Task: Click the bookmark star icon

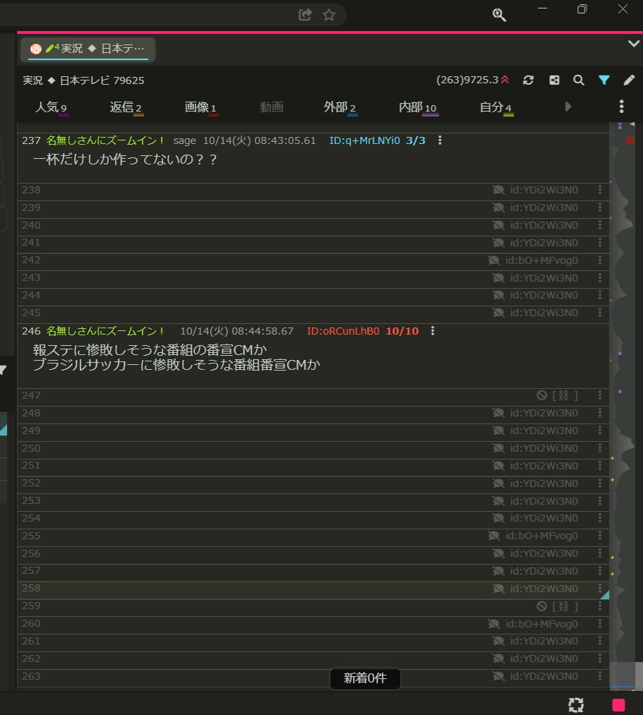Action: pos(329,15)
